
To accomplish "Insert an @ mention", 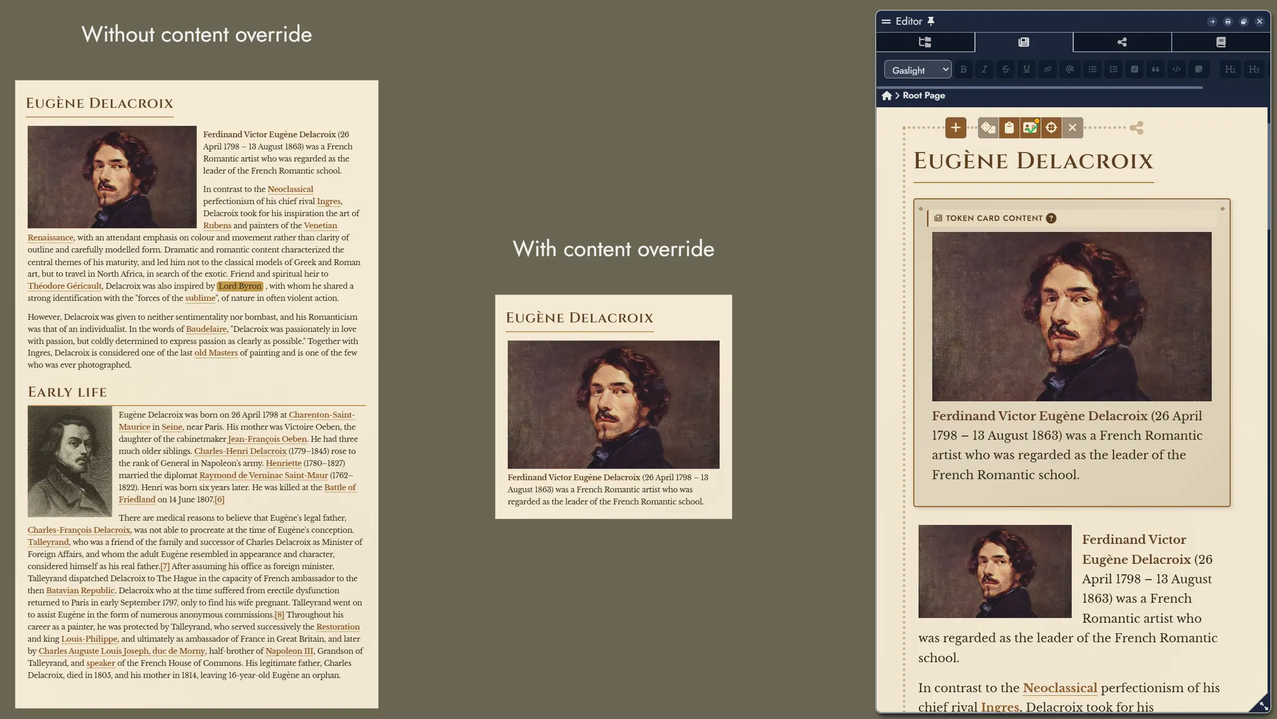I will pos(1070,69).
